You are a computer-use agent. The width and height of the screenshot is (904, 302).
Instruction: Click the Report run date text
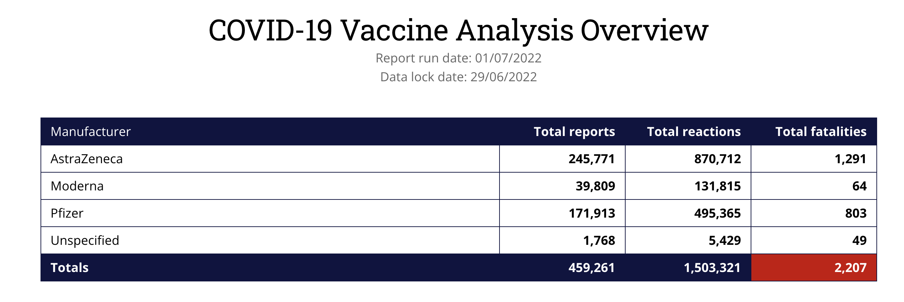point(458,58)
